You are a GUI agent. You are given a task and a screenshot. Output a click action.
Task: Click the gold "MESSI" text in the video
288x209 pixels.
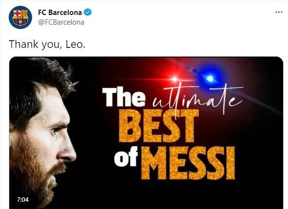(188, 163)
